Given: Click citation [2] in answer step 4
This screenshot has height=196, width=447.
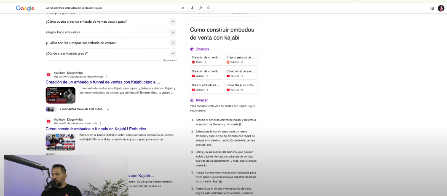Looking at the screenshot, I should 220,181.
